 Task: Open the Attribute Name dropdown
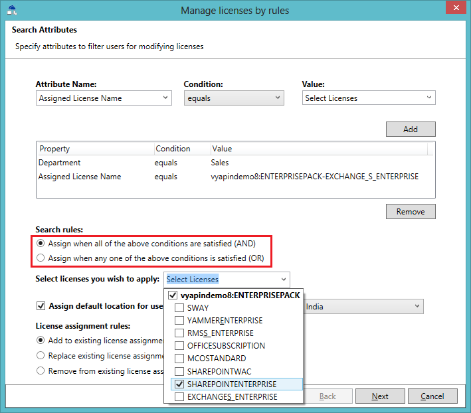point(104,98)
